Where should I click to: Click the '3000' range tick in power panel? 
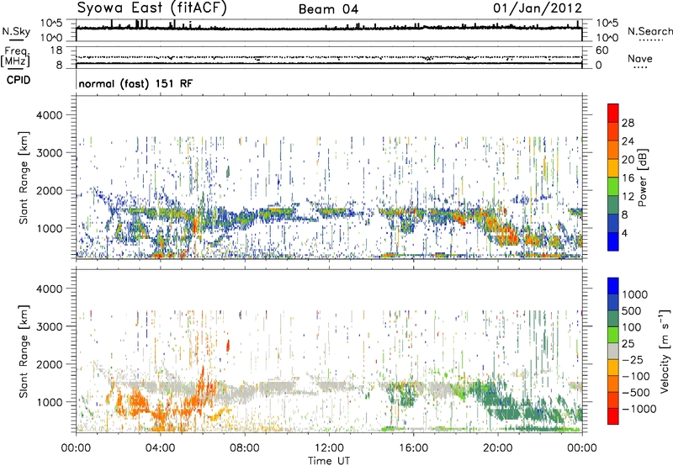tap(49, 153)
